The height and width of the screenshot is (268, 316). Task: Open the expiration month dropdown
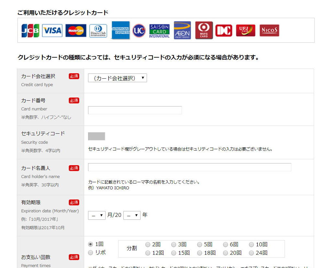point(97,215)
